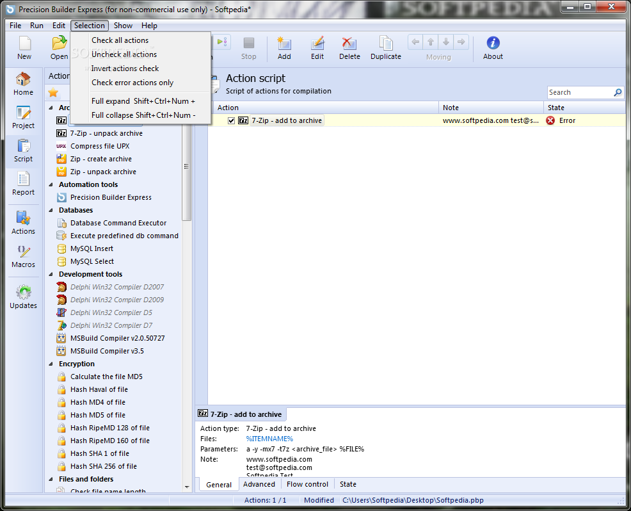Open the Run menu
Screen dimensions: 631x511
tap(36, 26)
